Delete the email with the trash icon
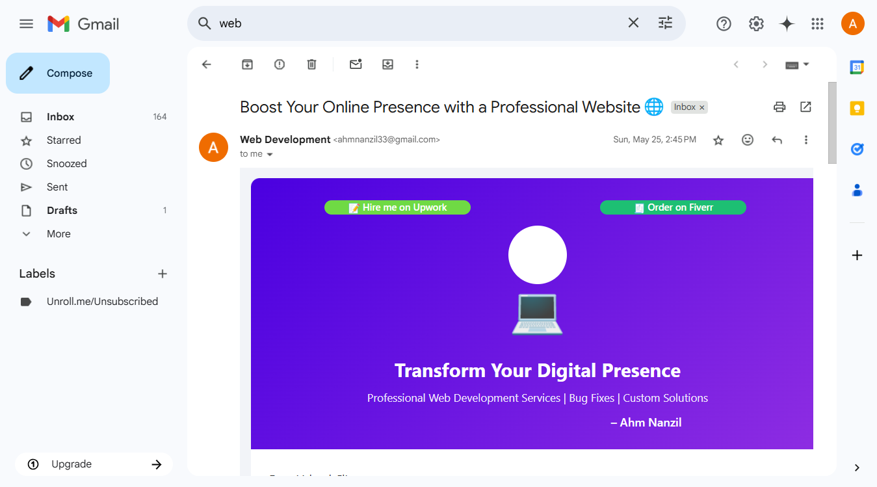The height and width of the screenshot is (487, 877). pos(312,64)
